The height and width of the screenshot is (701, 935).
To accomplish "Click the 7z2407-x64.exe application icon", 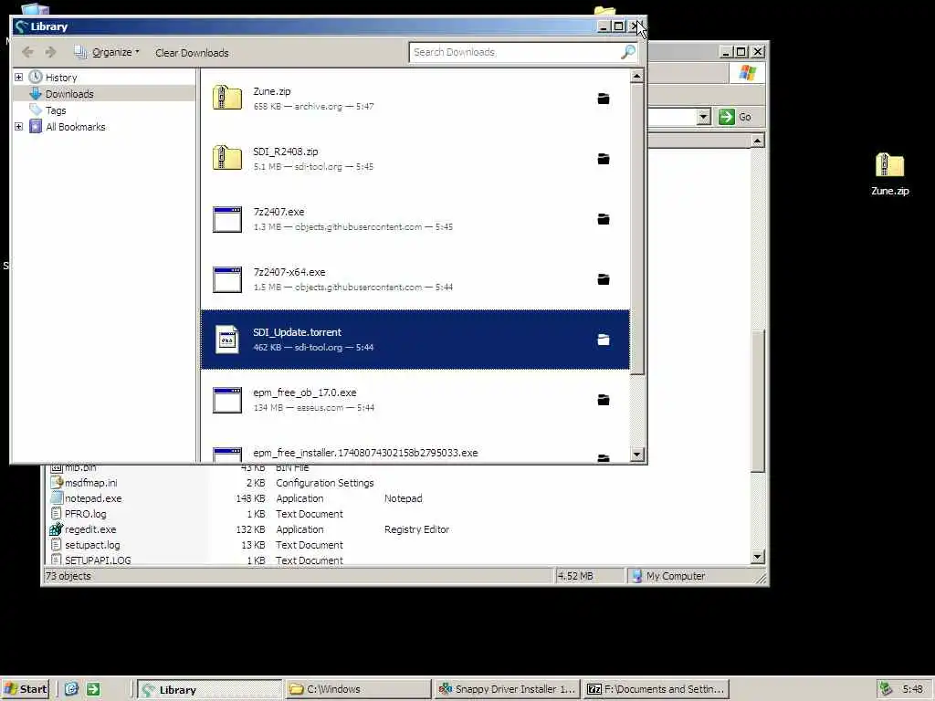I will [227, 279].
